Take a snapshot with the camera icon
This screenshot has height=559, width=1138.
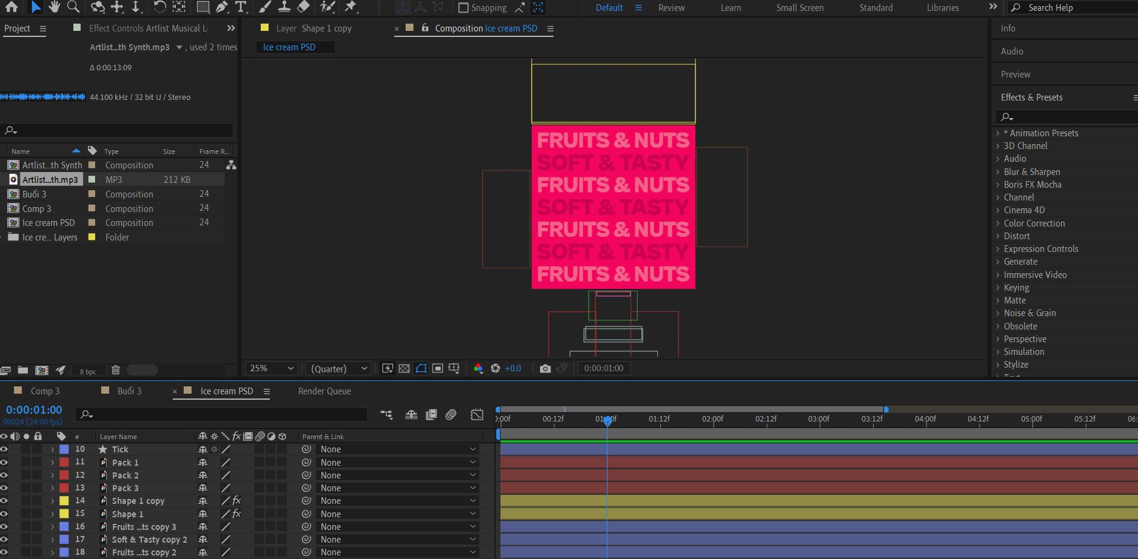(545, 368)
